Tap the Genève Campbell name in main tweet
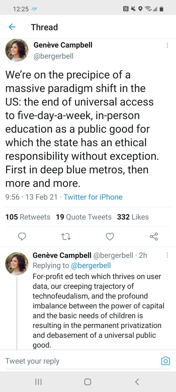 (63, 45)
